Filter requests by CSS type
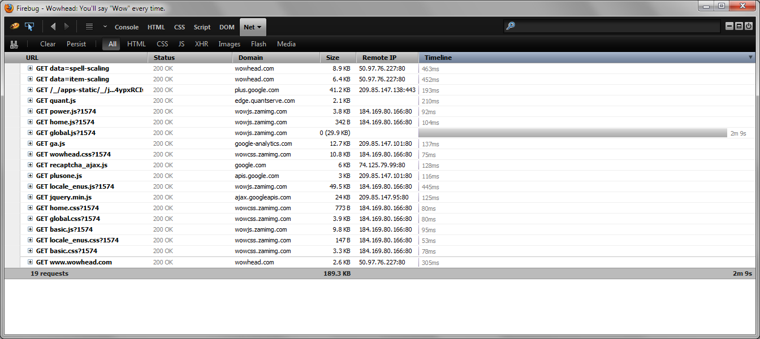Viewport: 760px width, 339px height. (162, 44)
